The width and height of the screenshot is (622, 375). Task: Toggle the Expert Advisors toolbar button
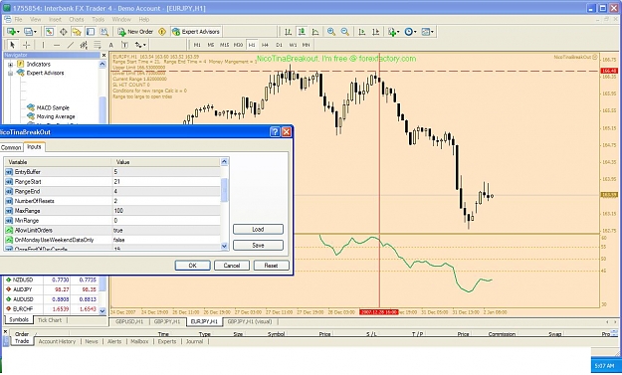[197, 32]
